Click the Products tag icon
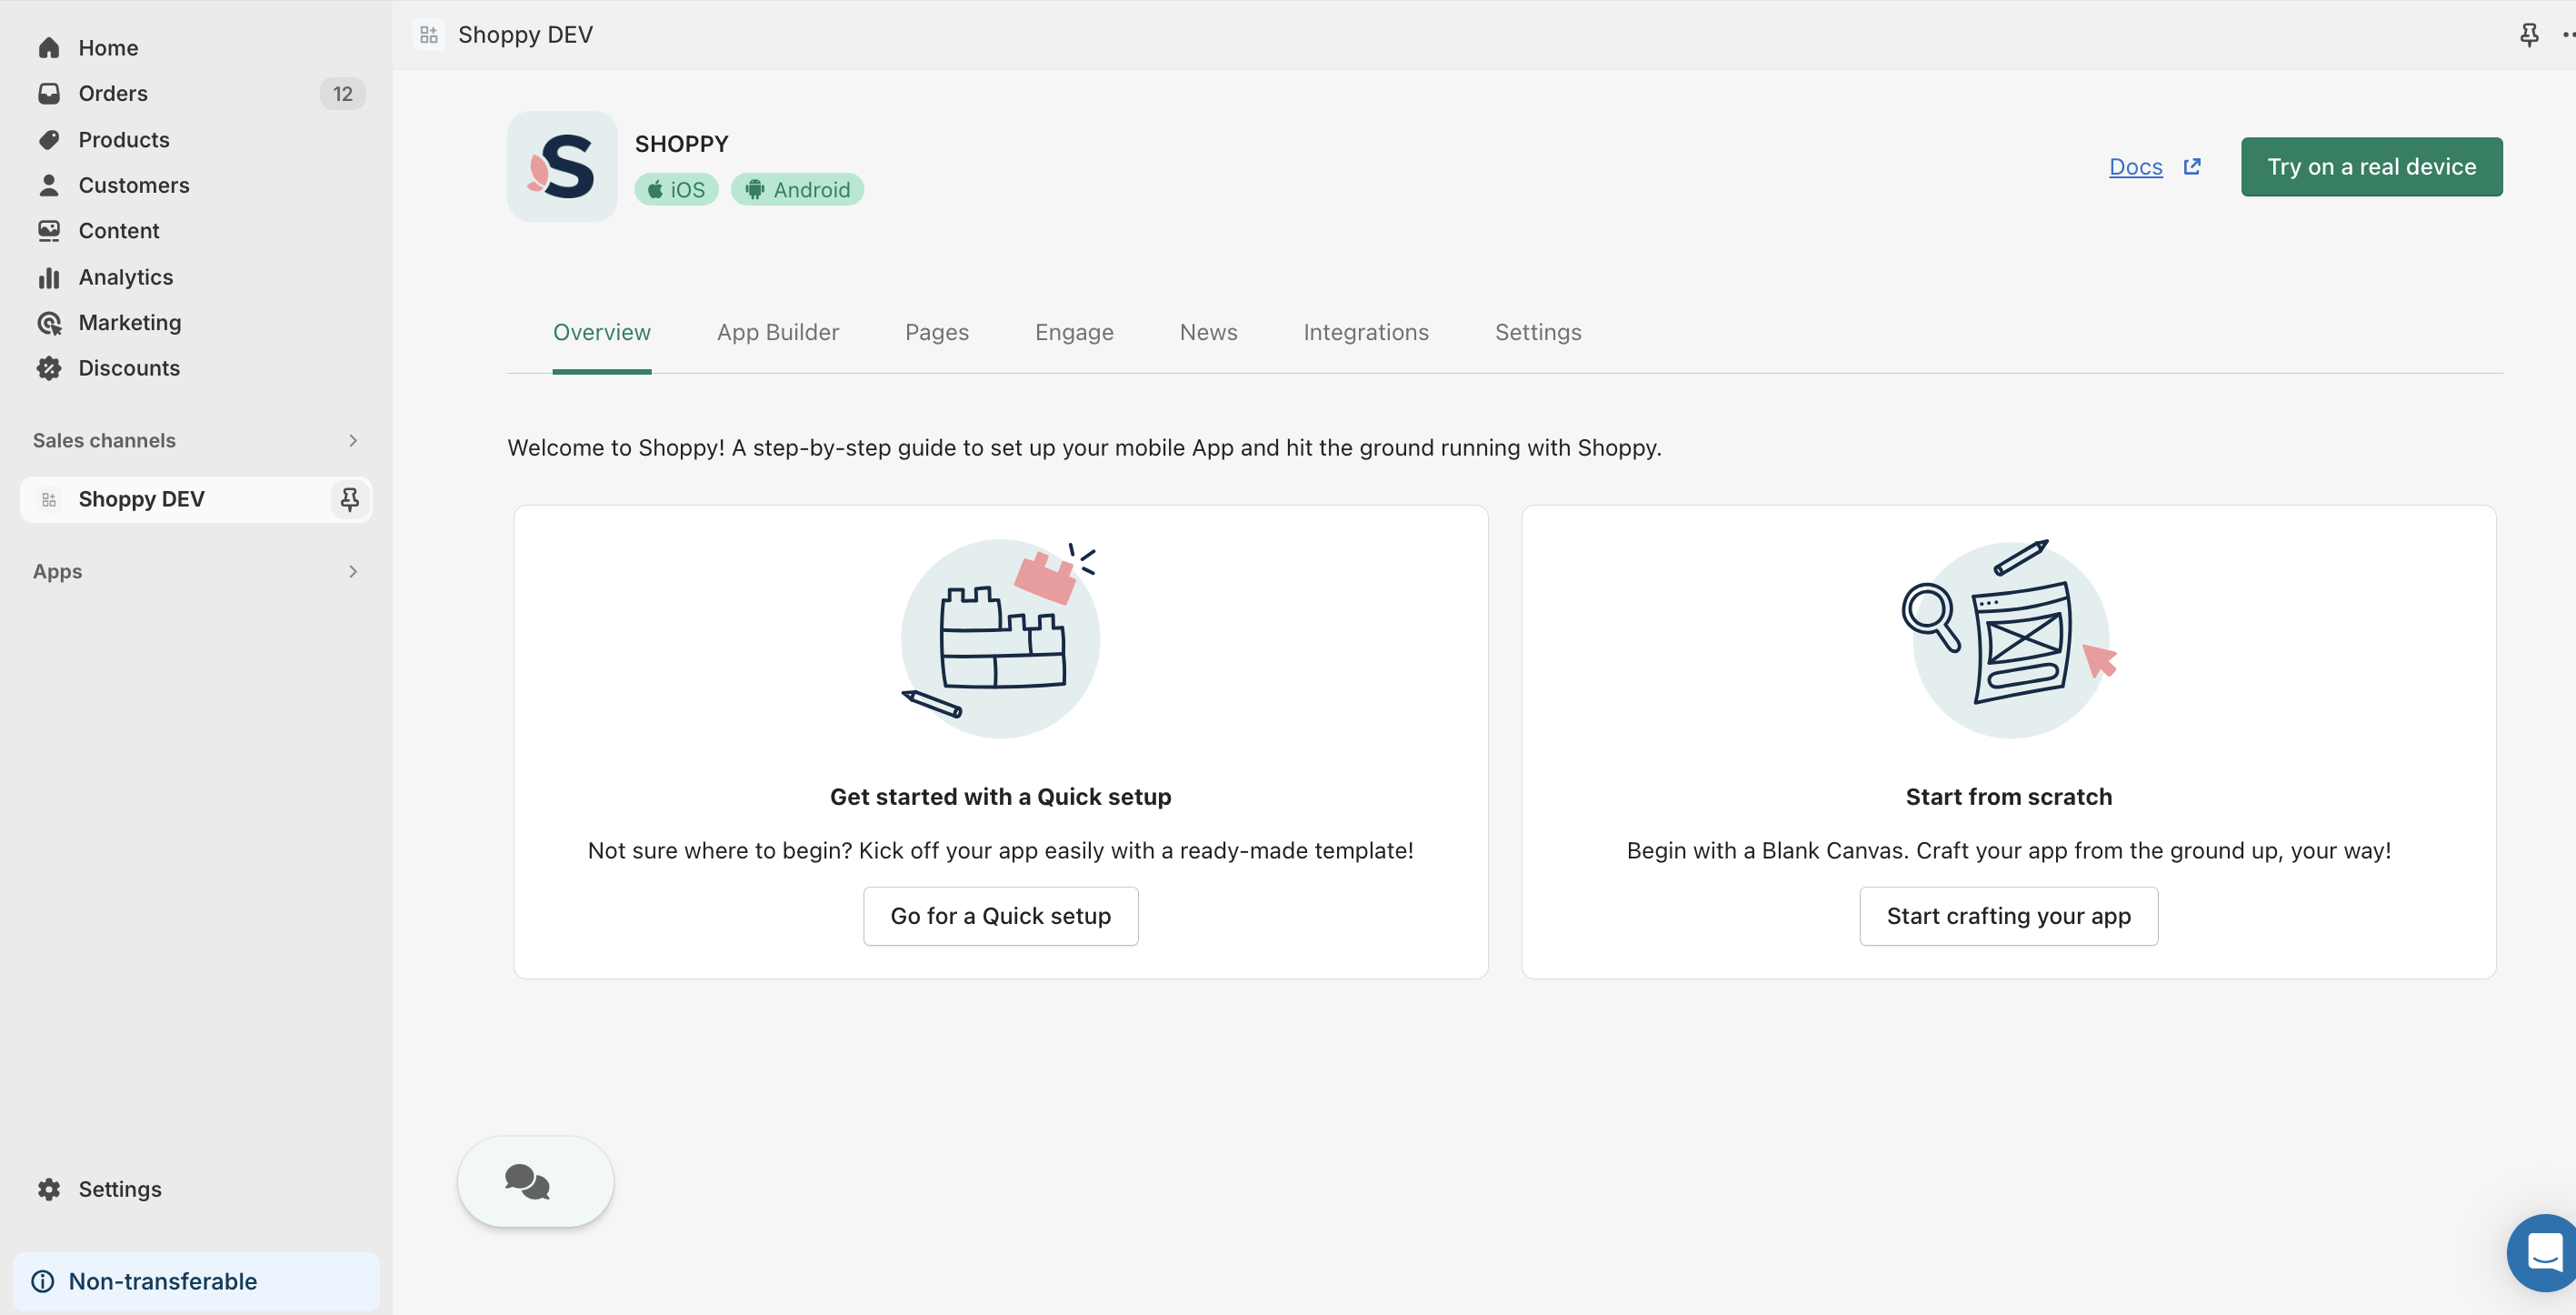Image resolution: width=2576 pixels, height=1315 pixels. click(x=48, y=139)
